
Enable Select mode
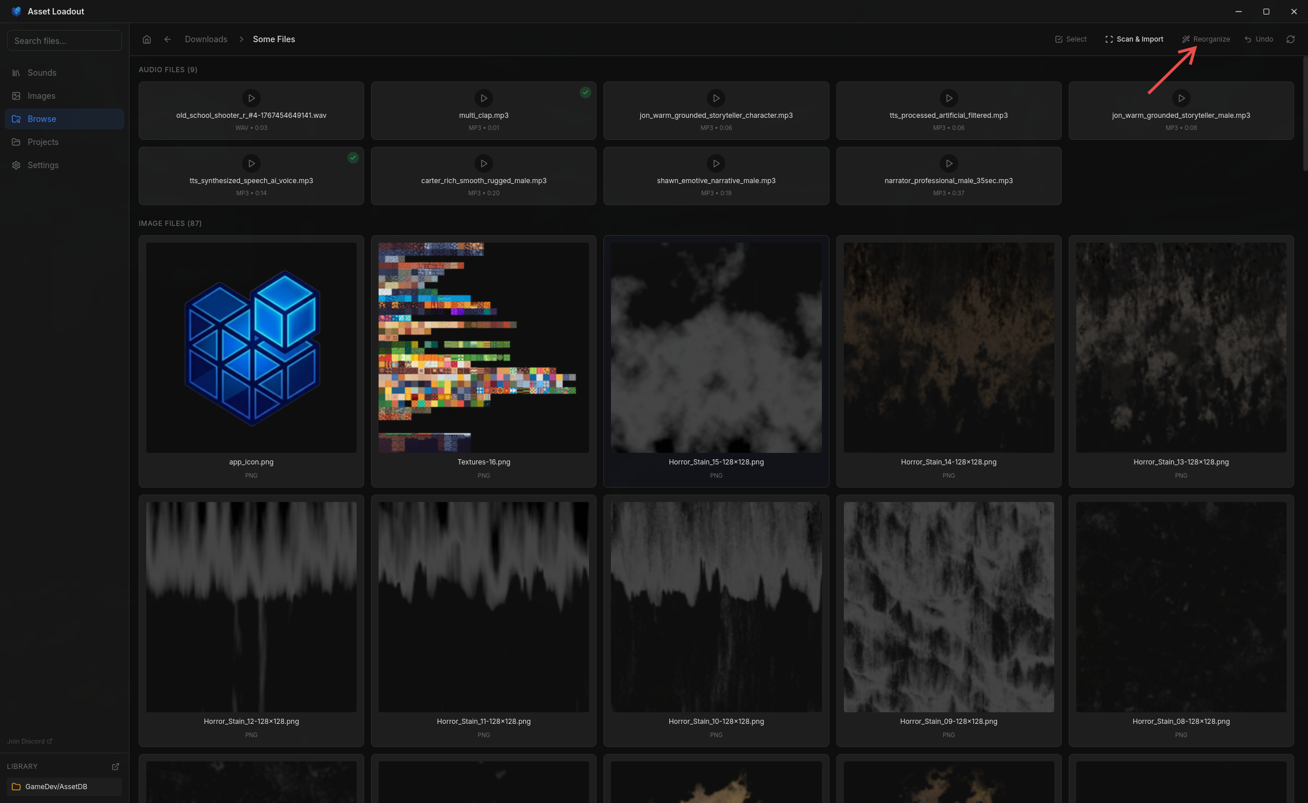(x=1070, y=39)
